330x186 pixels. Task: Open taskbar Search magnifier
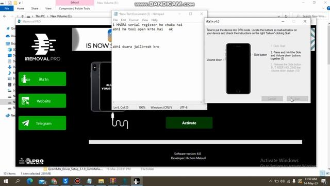tap(18, 181)
